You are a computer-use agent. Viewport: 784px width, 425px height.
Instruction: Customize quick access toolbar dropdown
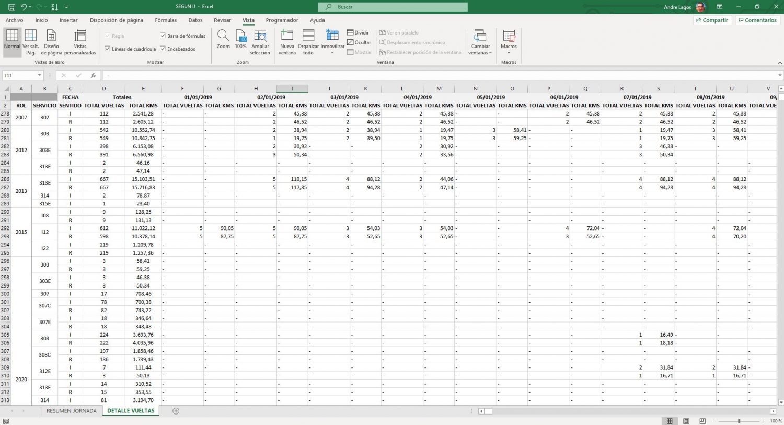66,7
